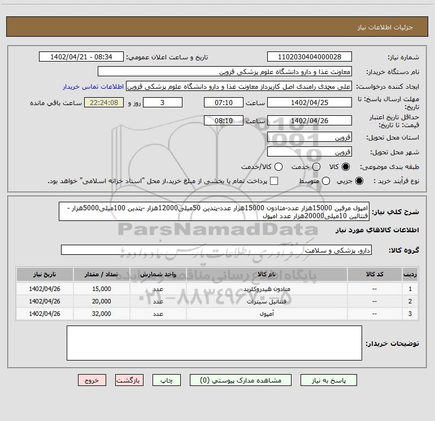The width and height of the screenshot is (435, 421).
Task: Open مشاهده مدارک پیوستی (0) button
Action: [x=241, y=380]
